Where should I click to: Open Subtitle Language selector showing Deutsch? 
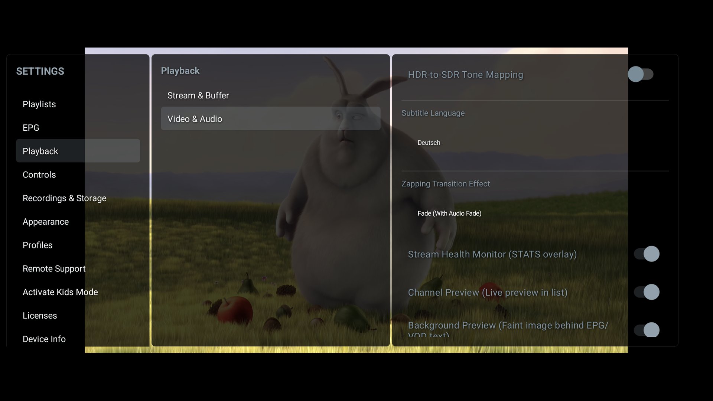point(535,143)
